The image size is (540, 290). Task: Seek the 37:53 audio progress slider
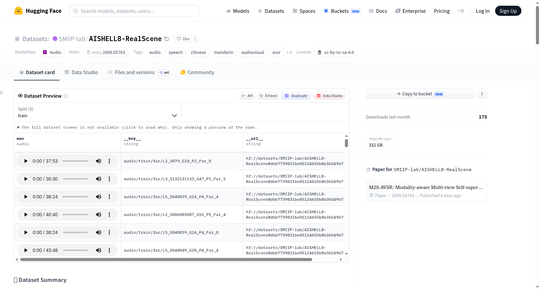coord(75,161)
